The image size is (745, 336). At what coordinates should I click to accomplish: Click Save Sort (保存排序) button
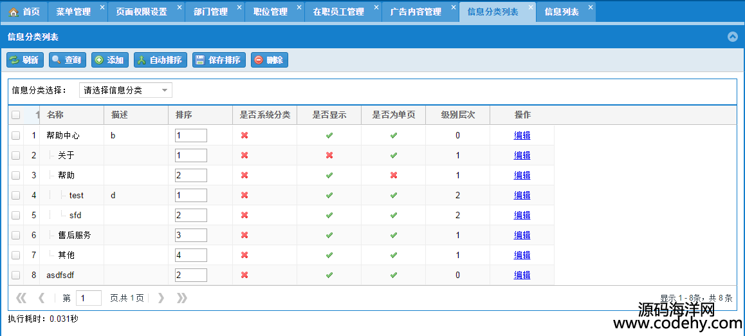pyautogui.click(x=219, y=60)
